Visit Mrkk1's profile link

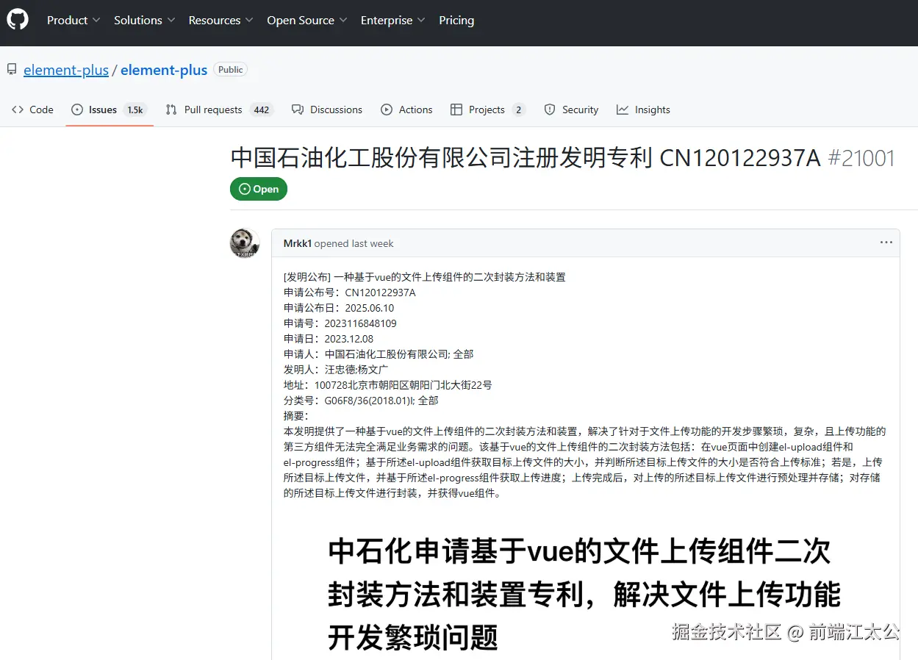coord(297,243)
